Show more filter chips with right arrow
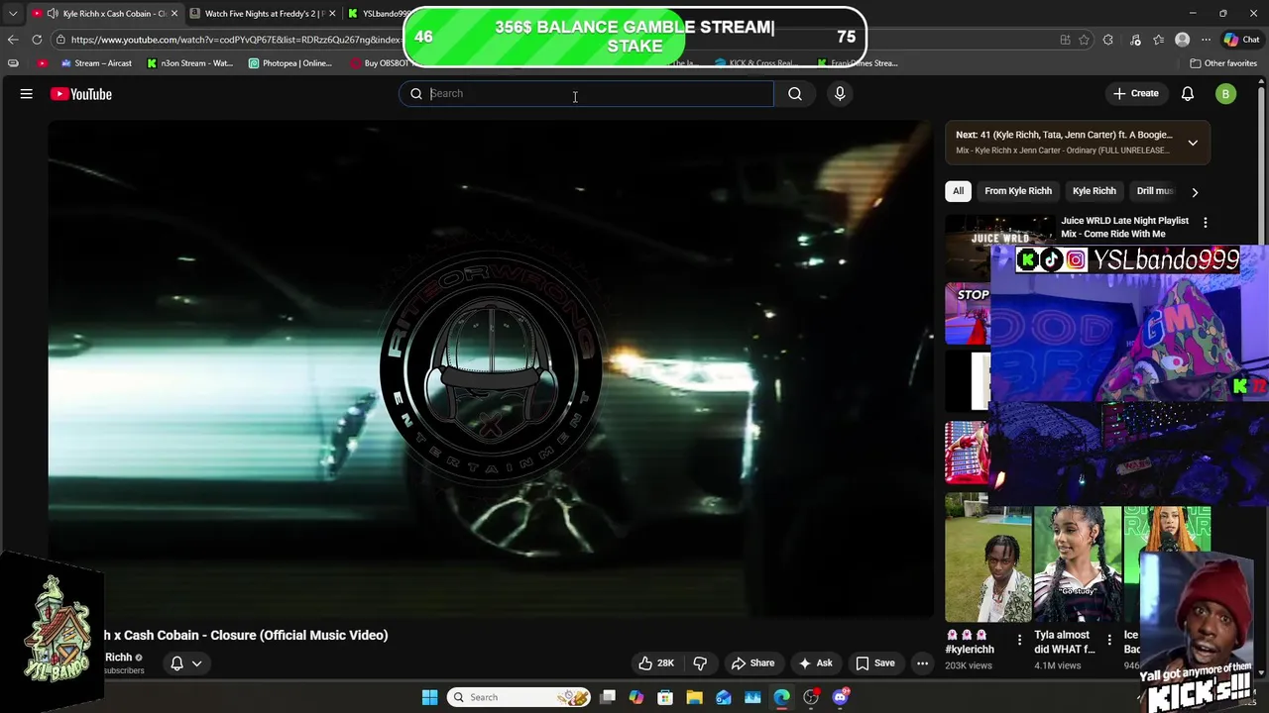This screenshot has width=1269, height=713. pyautogui.click(x=1195, y=192)
